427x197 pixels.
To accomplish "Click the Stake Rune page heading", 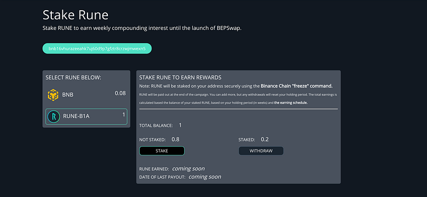I will [x=75, y=15].
